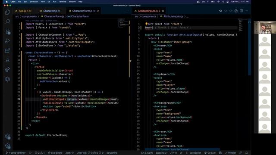Click LF end-of-line setting
This screenshot has width=276, height=155.
coord(181,153)
